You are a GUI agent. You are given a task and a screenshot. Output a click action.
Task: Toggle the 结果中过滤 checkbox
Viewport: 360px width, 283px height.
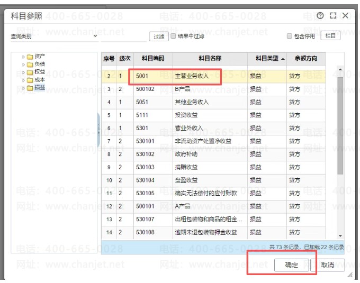(173, 36)
